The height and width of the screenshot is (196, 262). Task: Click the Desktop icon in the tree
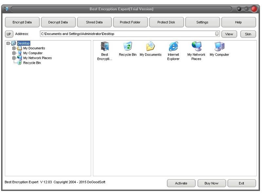coord(13,43)
